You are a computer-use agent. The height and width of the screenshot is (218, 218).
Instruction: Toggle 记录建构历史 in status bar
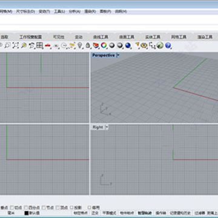[x=180, y=213]
